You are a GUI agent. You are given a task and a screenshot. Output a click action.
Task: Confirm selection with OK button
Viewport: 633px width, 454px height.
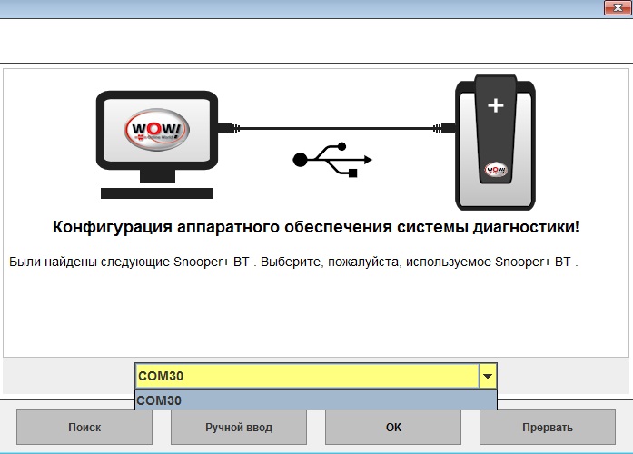click(x=393, y=427)
